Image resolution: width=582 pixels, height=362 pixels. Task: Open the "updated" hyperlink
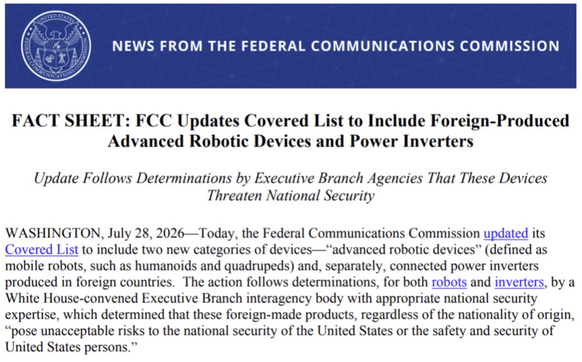click(x=506, y=233)
